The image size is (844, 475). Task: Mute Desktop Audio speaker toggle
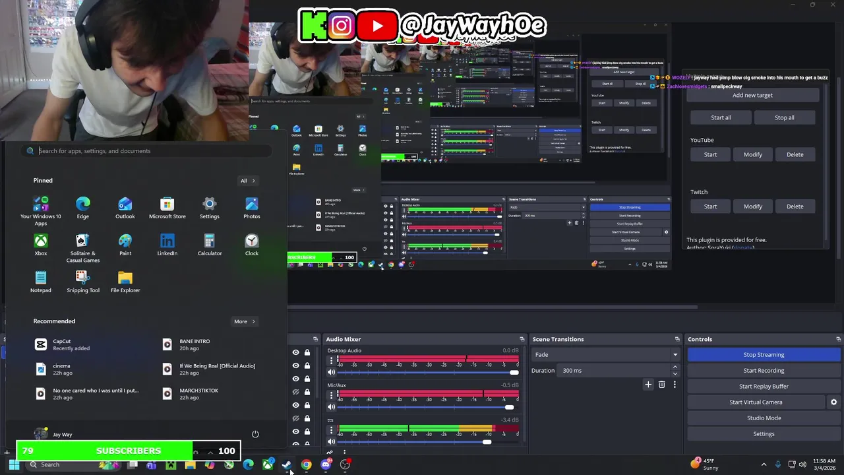[332, 373]
